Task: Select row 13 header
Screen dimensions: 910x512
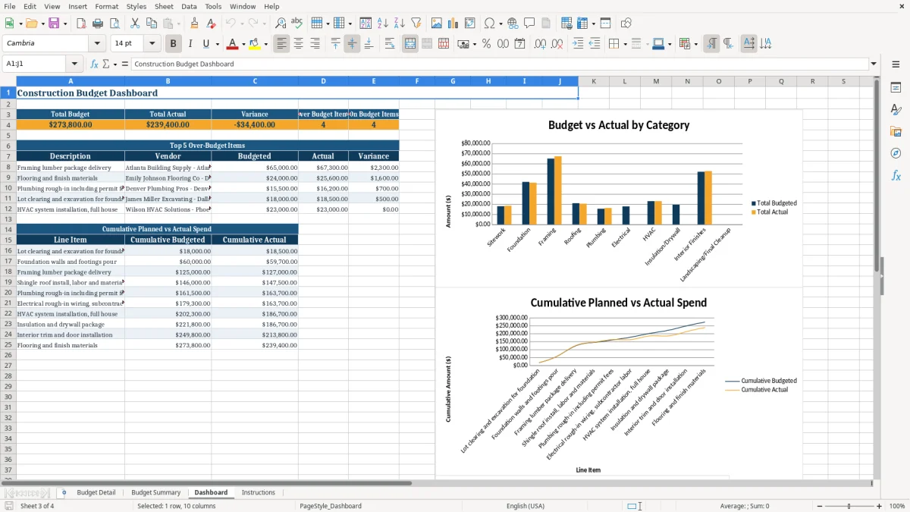Action: pos(8,219)
